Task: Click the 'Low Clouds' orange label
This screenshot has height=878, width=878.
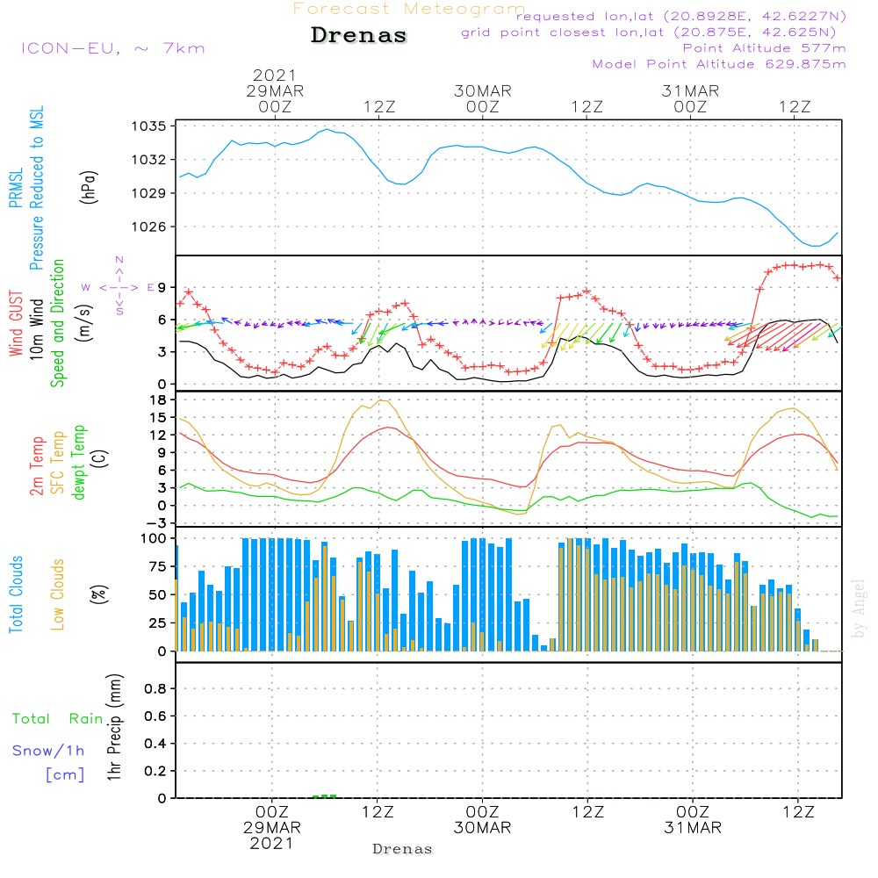Action: pyautogui.click(x=58, y=594)
